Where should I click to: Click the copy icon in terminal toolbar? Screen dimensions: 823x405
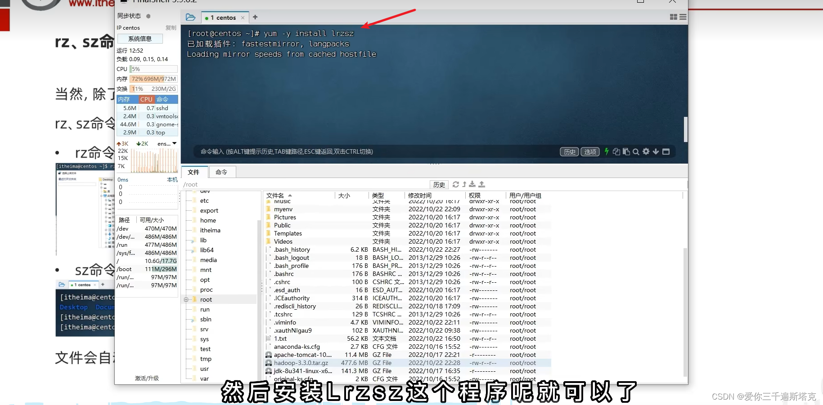(616, 151)
